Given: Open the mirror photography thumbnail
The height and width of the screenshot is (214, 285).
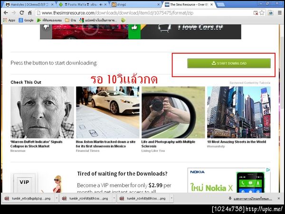Looking at the screenshot, I should 173,112.
